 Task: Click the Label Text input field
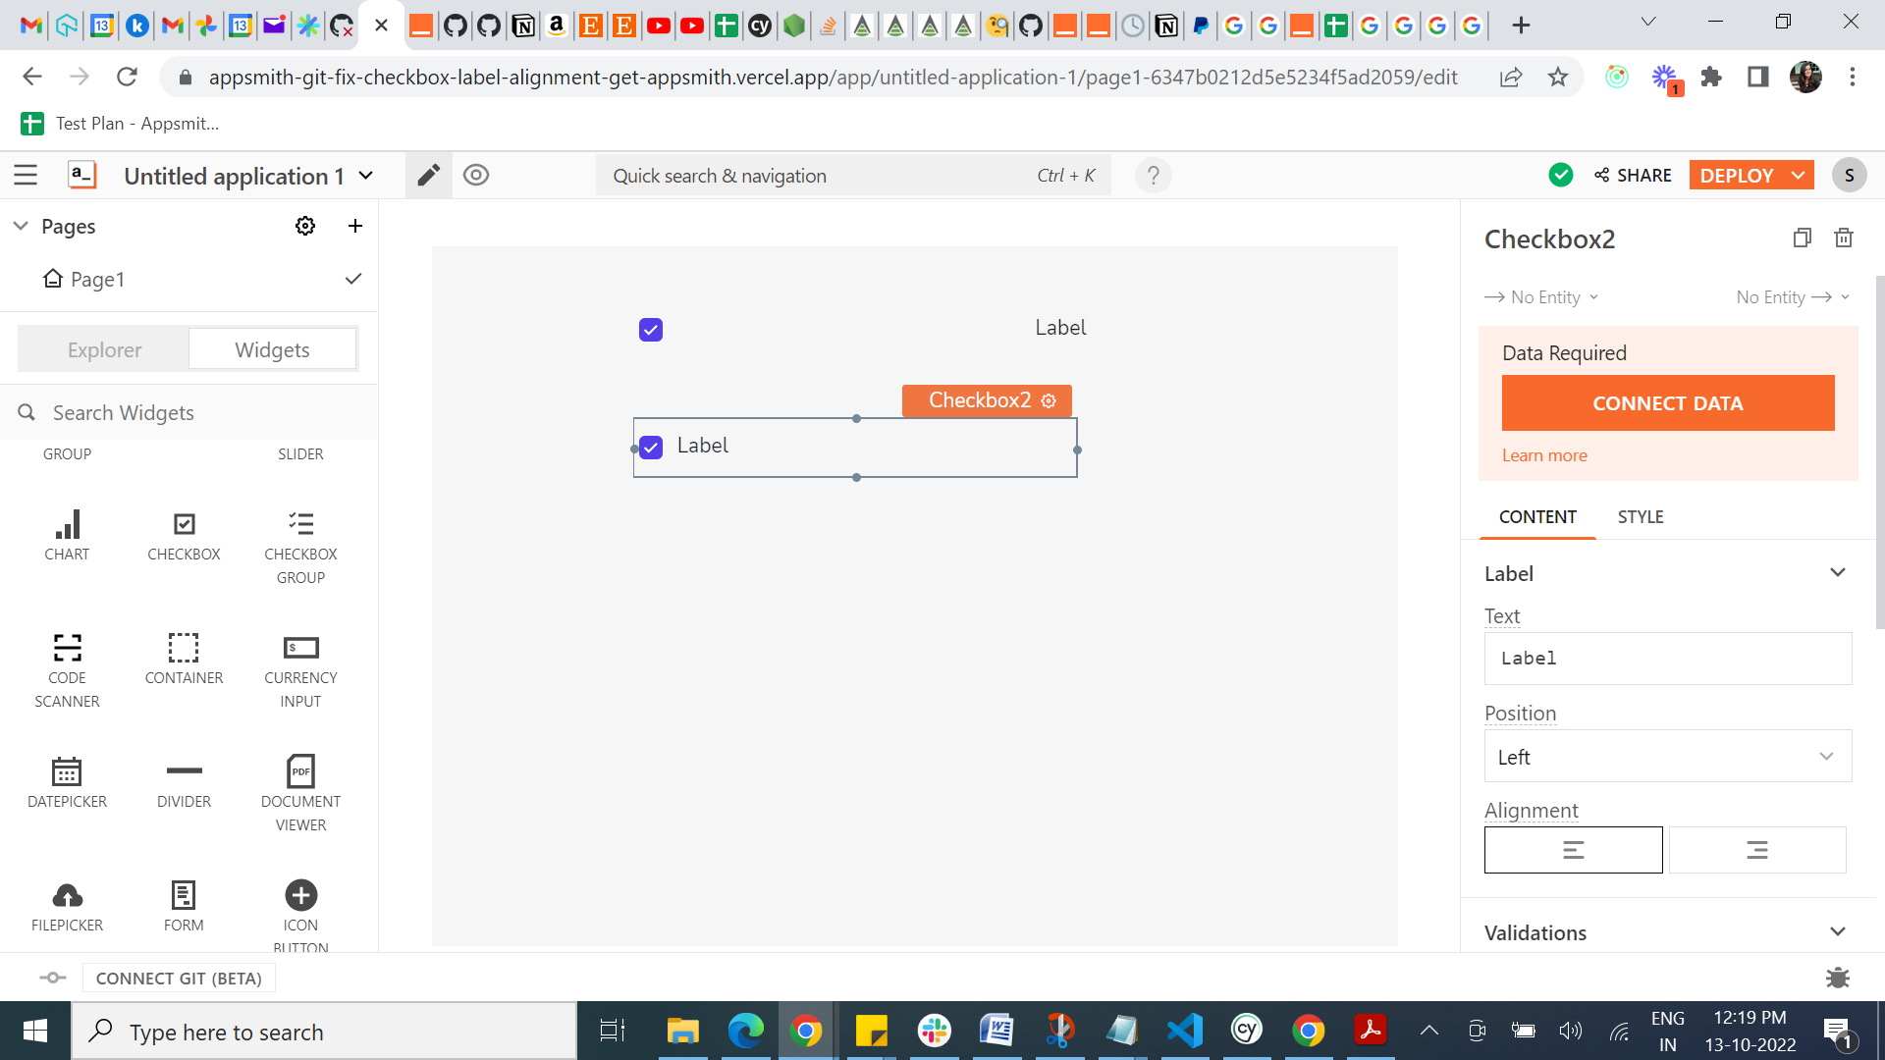coord(1667,659)
